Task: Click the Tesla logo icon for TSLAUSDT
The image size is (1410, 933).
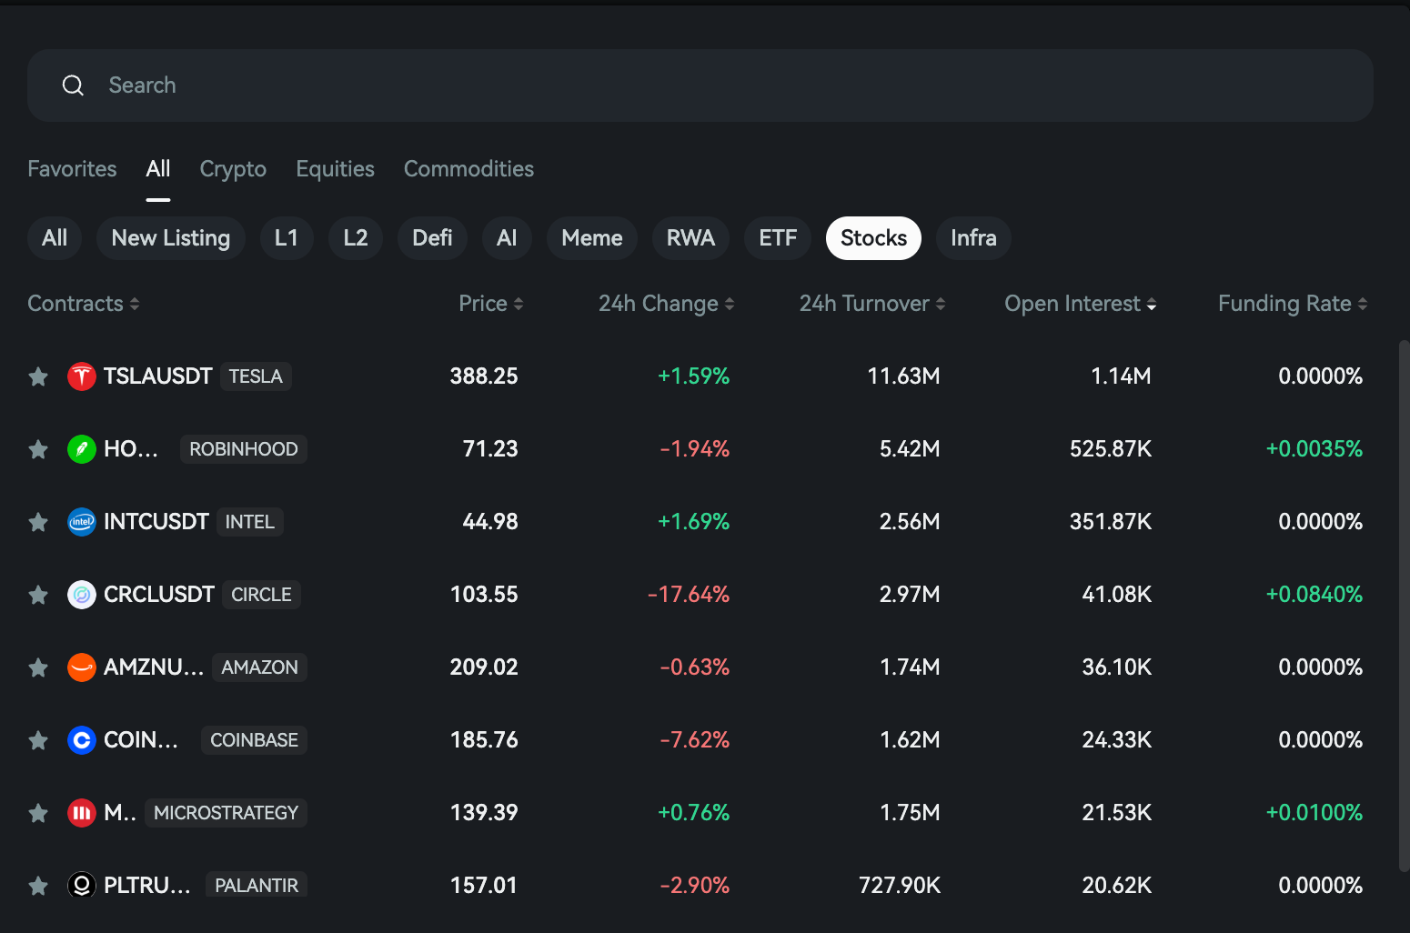Action: click(x=81, y=376)
